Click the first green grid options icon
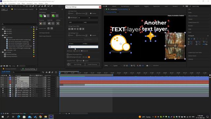Image resolution: width=211 pixels, height=119 pixels. pyautogui.click(x=41, y=16)
